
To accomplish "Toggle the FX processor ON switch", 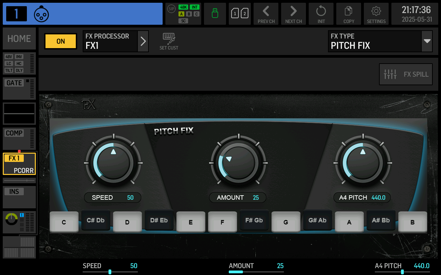I will tap(60, 41).
